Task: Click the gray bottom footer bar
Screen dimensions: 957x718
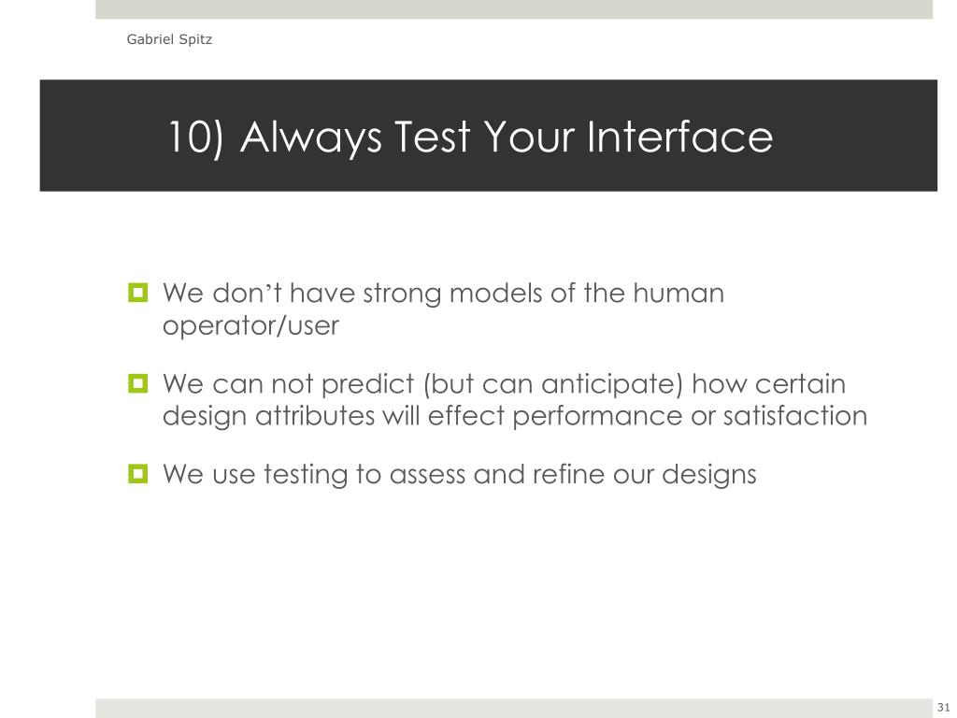Action: [514, 709]
